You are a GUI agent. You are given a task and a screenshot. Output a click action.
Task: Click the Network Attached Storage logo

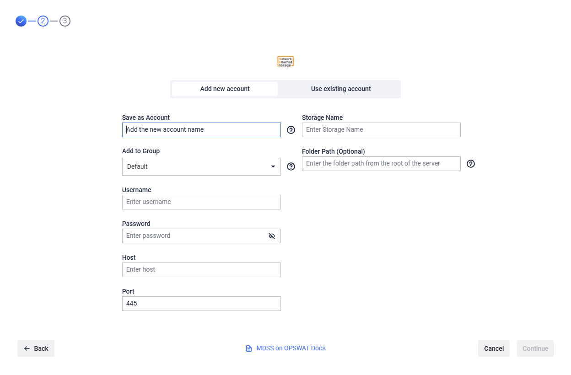(x=285, y=62)
